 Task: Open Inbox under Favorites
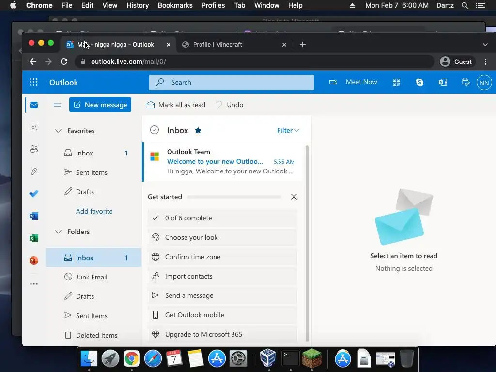pos(93,153)
